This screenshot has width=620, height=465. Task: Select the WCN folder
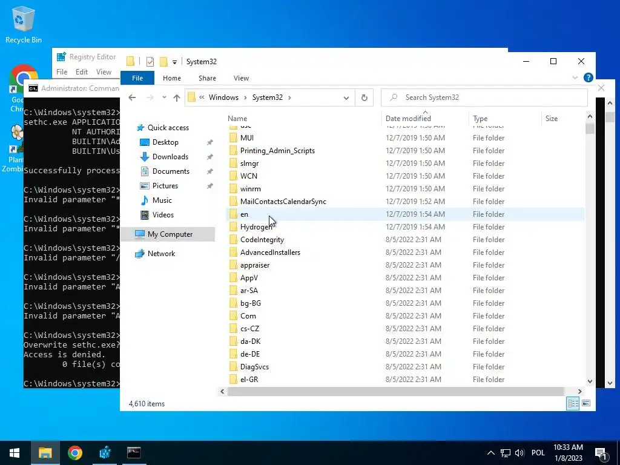coord(248,176)
